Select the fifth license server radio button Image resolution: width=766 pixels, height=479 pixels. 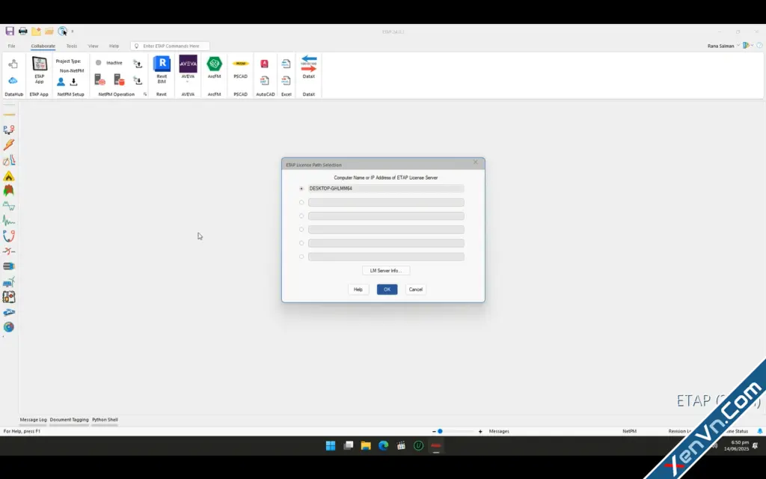301,243
